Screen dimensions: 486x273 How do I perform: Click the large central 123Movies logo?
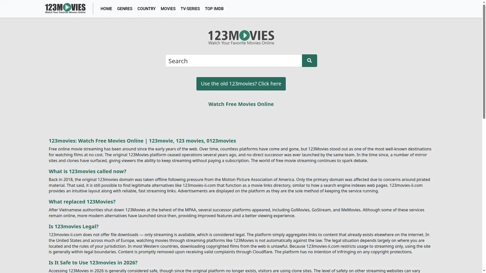point(241,37)
